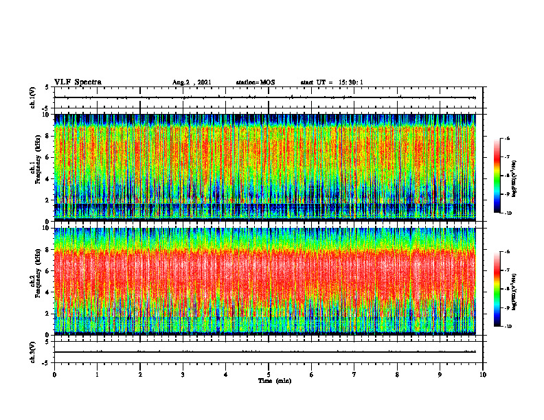The width and height of the screenshot is (544, 420).
Task: Click the "ch.1(V)" waveform axis label
Action: point(32,97)
